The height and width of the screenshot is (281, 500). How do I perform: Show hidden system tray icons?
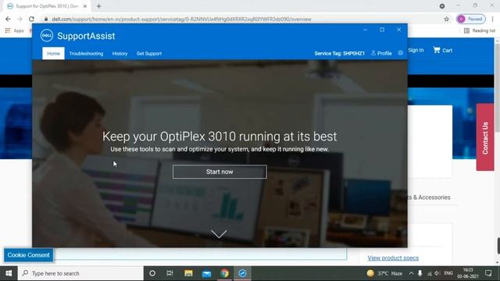pos(411,273)
